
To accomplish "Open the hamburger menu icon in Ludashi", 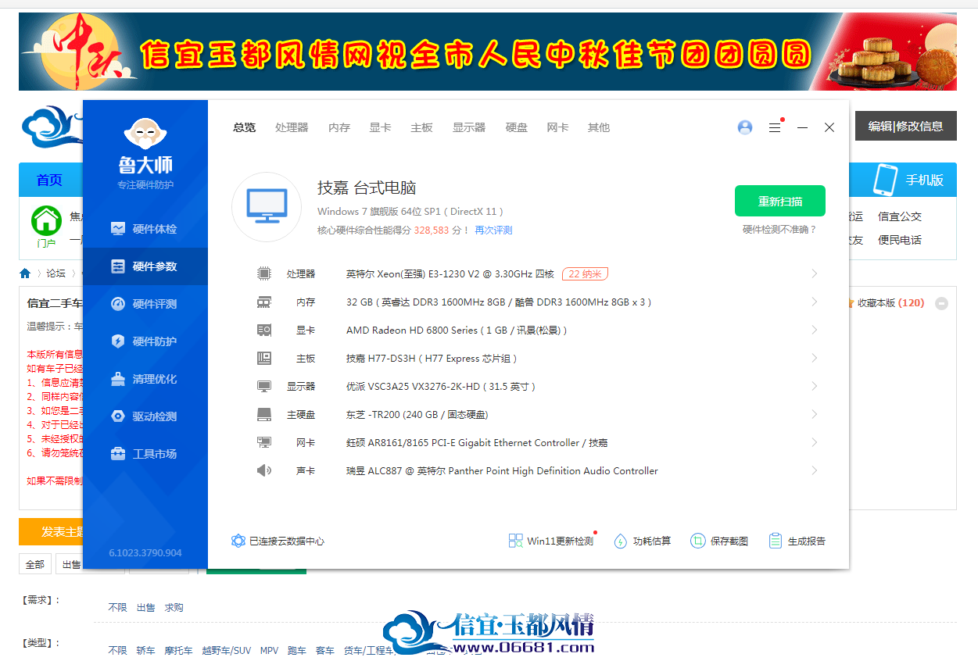I will 775,127.
